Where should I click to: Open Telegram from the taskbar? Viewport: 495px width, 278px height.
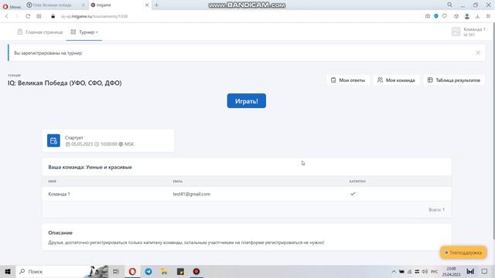(148, 271)
